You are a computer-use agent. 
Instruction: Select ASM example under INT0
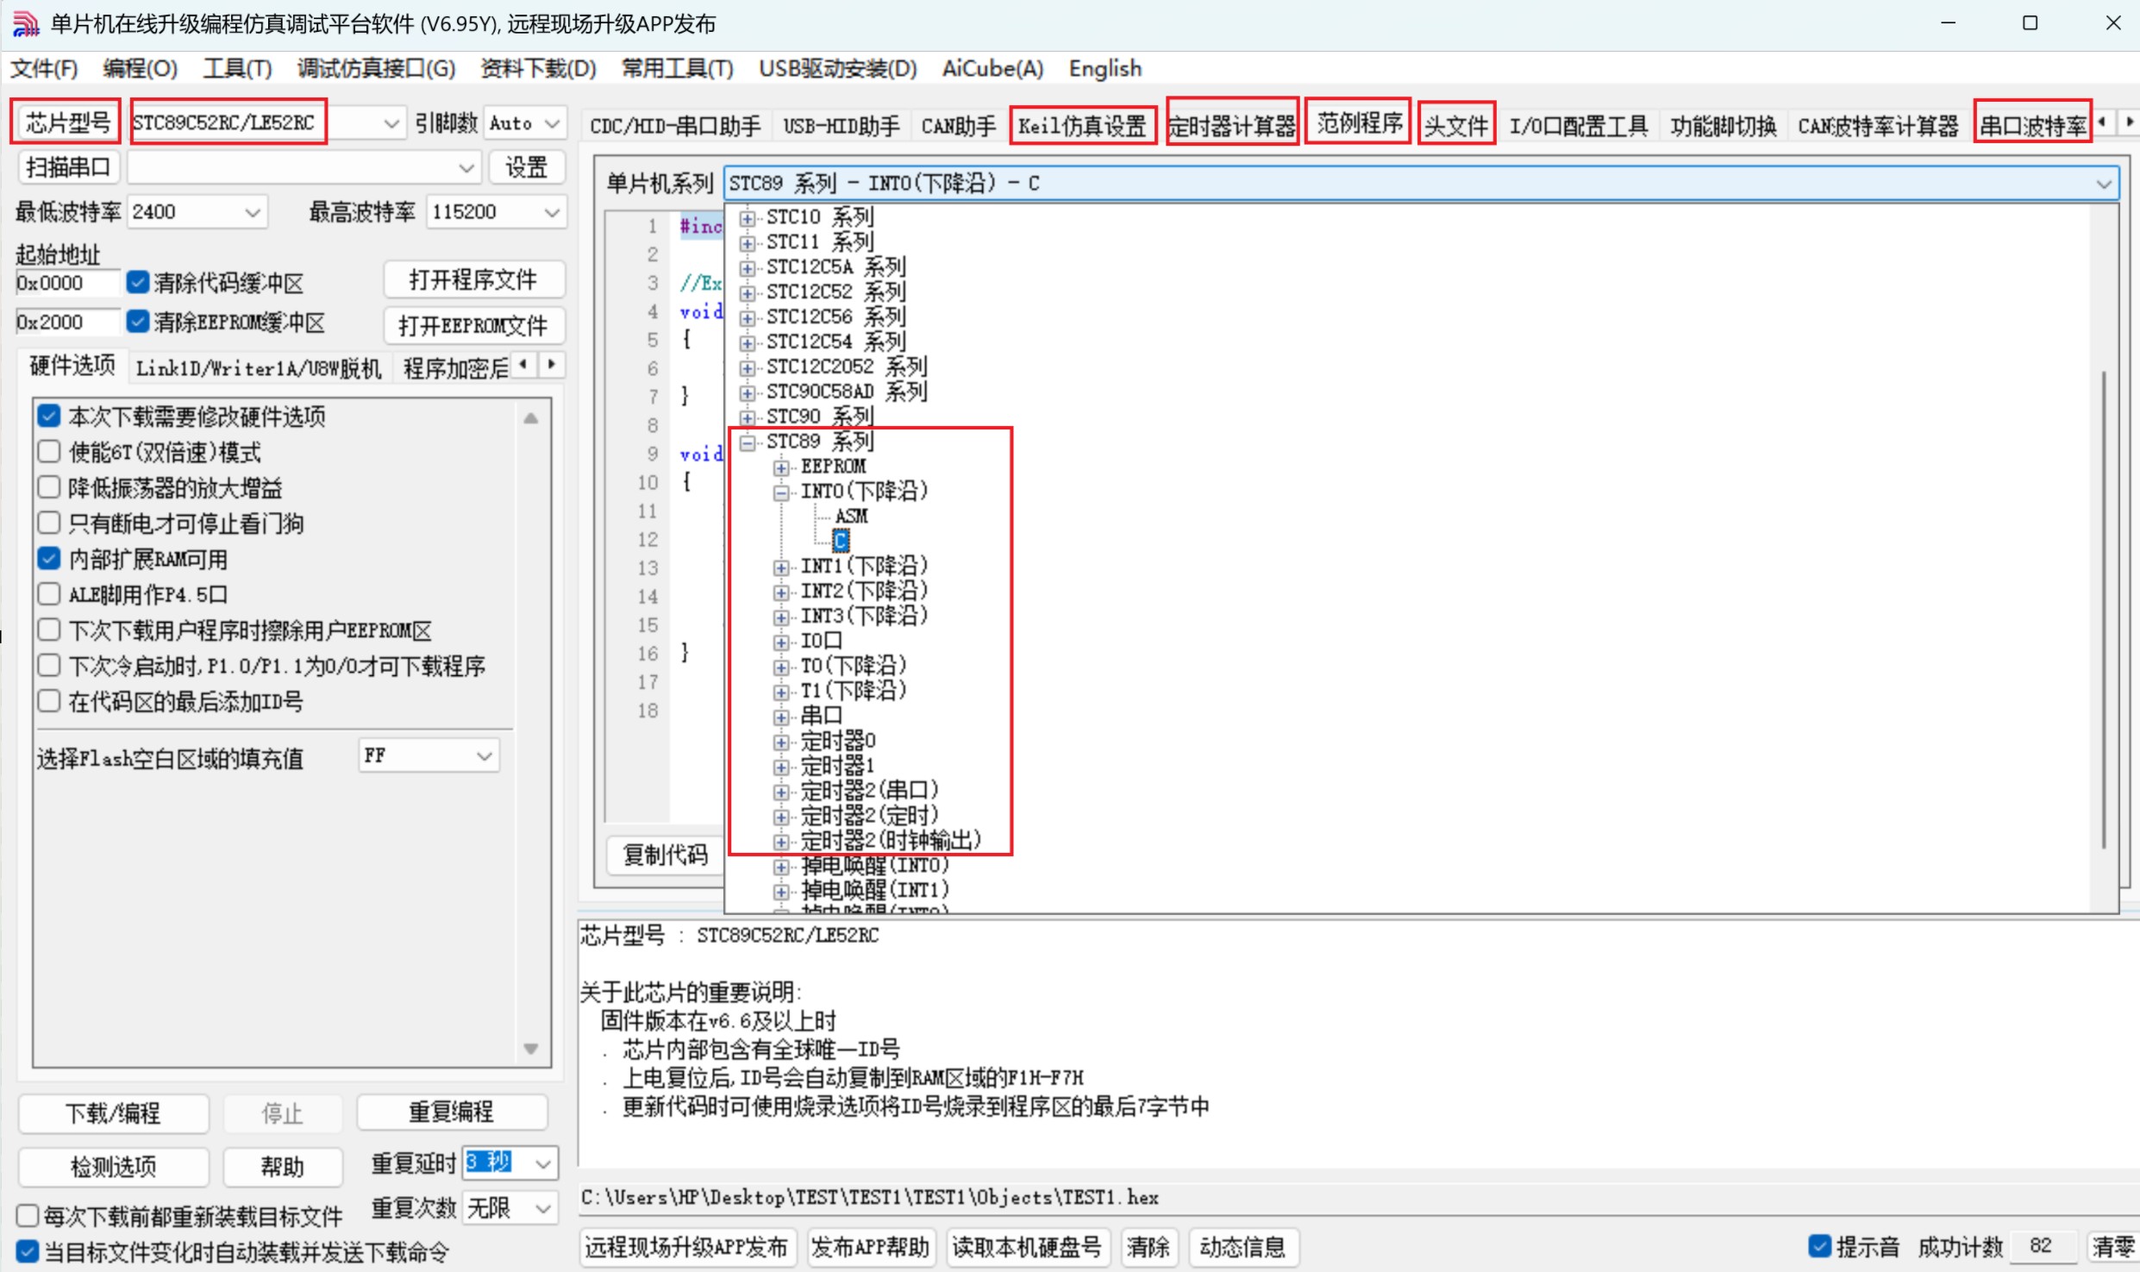click(851, 517)
